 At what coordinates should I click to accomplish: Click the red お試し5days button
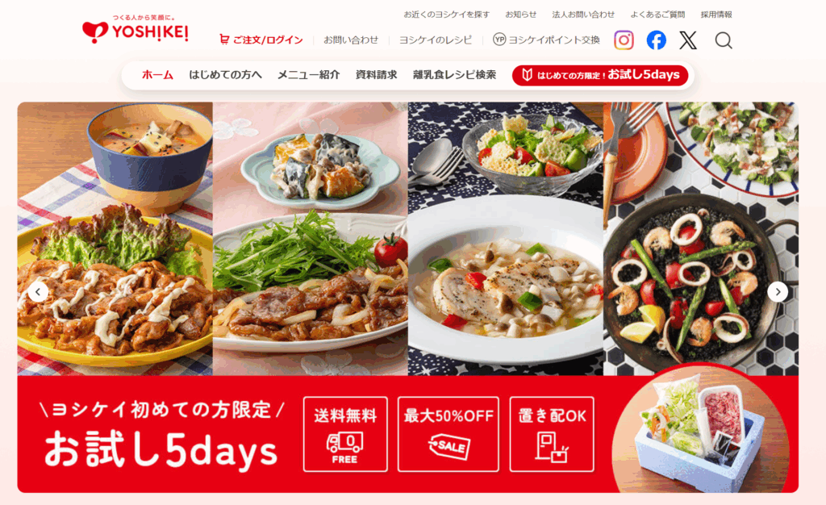[600, 75]
